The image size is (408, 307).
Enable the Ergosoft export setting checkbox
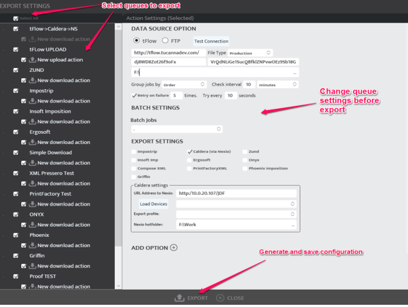pos(189,160)
